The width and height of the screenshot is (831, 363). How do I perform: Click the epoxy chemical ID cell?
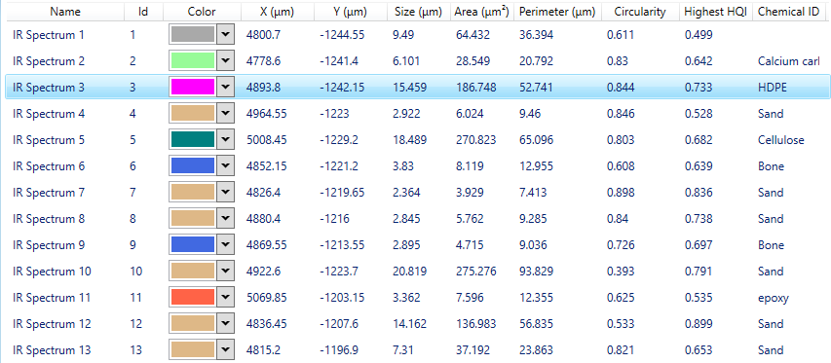tap(774, 299)
